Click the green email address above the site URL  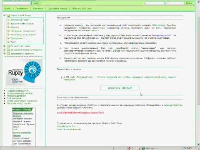66,126
